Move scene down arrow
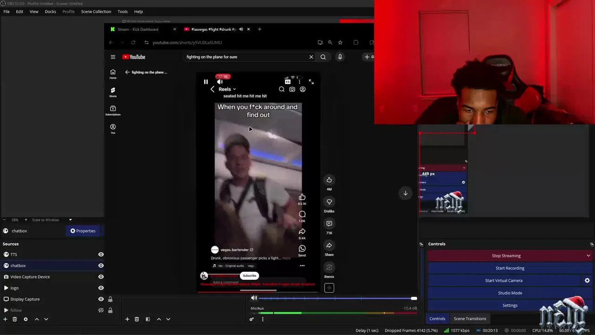The image size is (595, 335). [x=168, y=319]
